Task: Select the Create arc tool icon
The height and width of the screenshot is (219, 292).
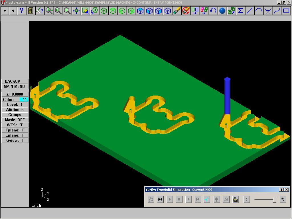Action: click(x=259, y=11)
